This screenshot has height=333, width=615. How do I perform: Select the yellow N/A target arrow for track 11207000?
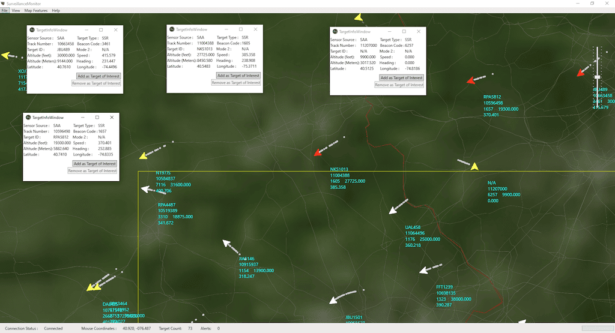tap(474, 167)
